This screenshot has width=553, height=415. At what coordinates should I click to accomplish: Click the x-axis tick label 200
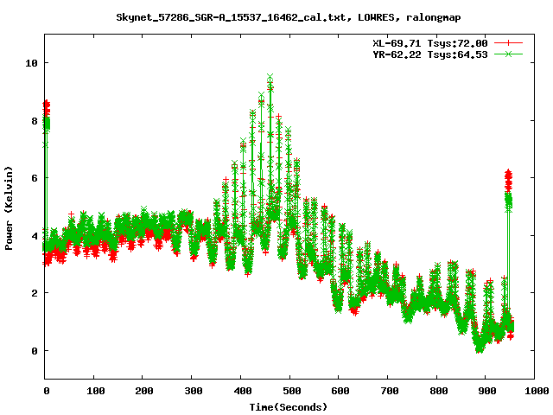(144, 391)
